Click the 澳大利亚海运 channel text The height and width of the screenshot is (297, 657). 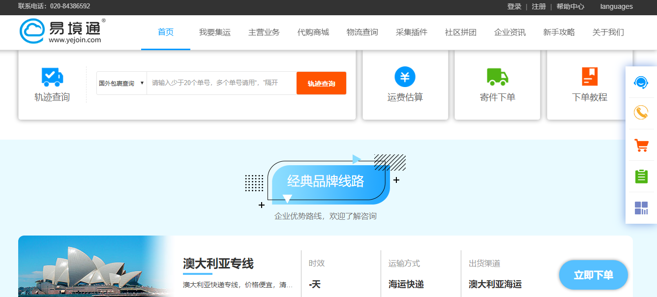495,284
